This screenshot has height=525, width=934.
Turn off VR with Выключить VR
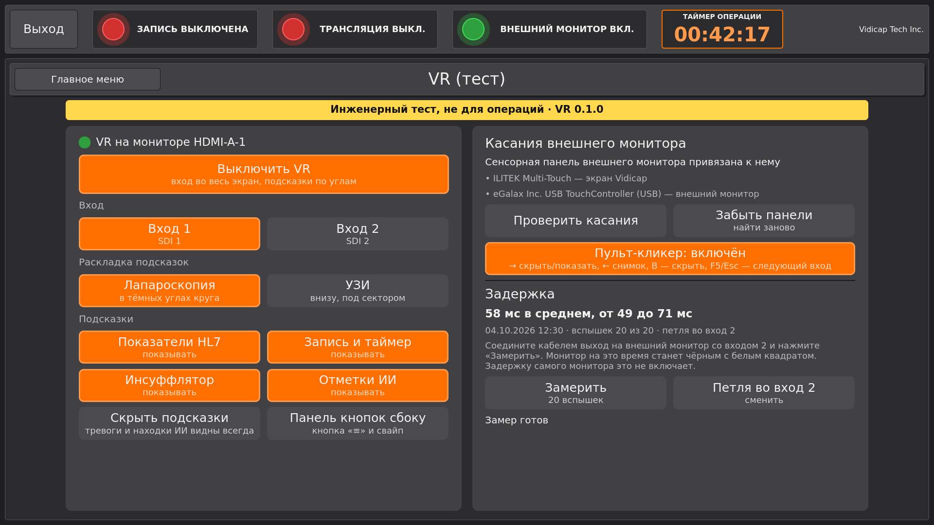[x=264, y=174]
